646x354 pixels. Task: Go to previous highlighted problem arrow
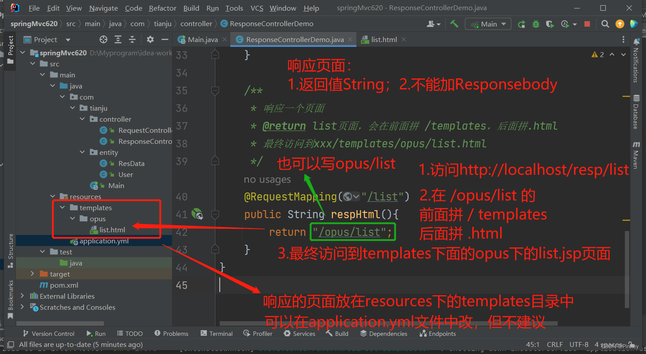(x=612, y=54)
